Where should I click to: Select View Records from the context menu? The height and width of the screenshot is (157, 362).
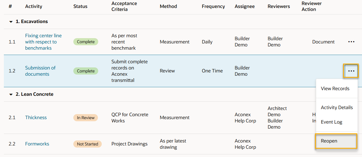335,88
